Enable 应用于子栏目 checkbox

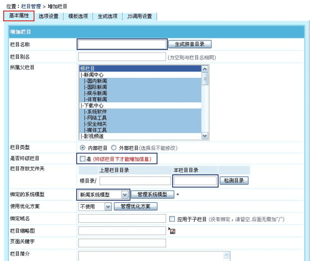(x=172, y=219)
